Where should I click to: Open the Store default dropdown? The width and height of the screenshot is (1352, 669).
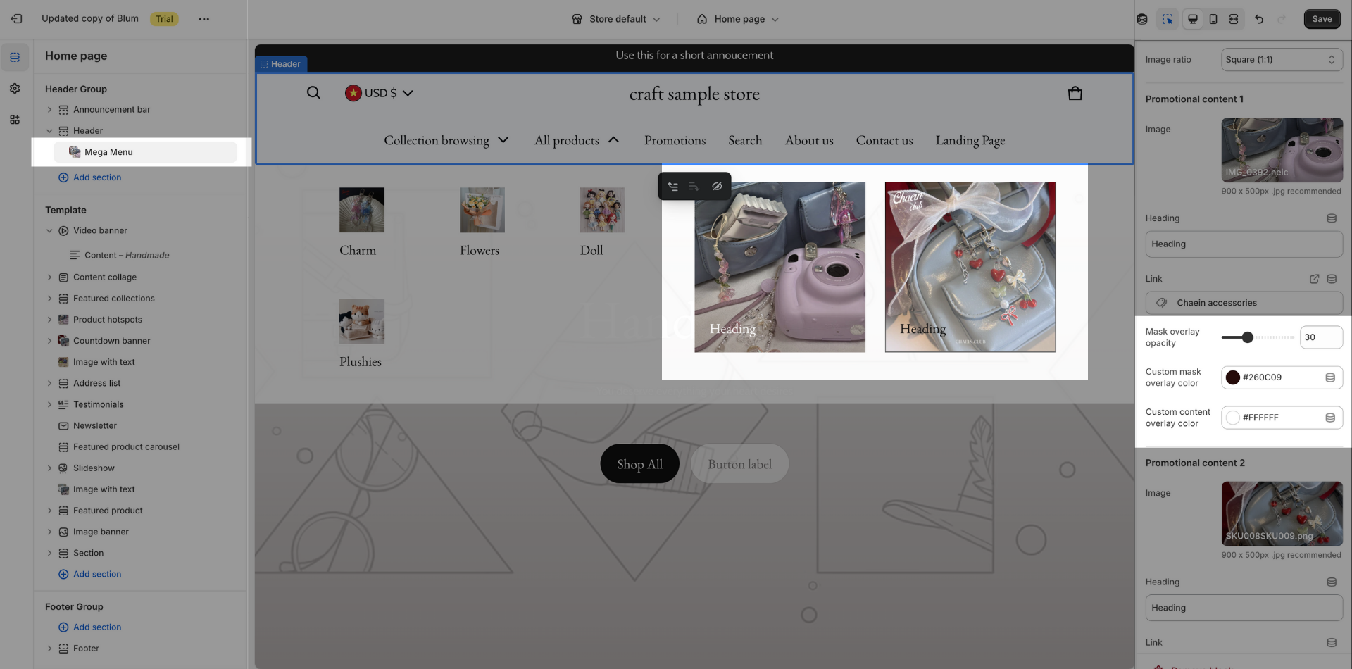pos(616,19)
